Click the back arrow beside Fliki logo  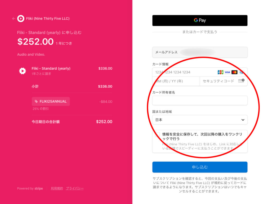(x=14, y=18)
